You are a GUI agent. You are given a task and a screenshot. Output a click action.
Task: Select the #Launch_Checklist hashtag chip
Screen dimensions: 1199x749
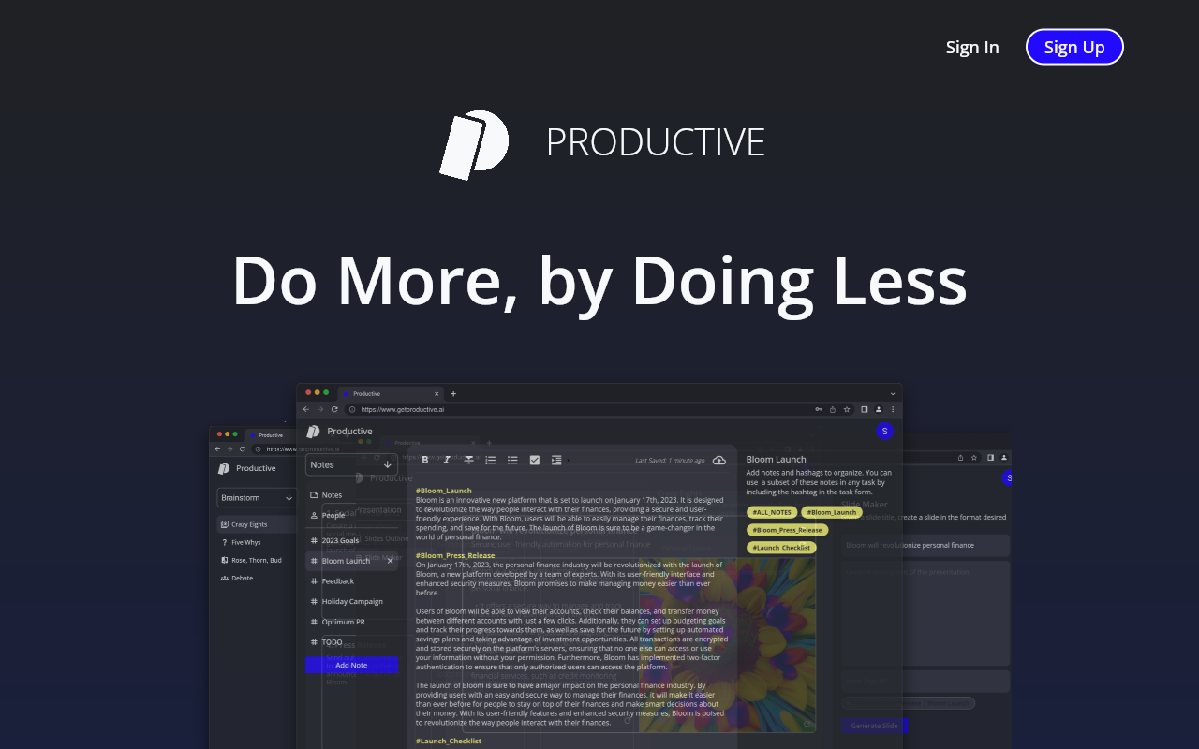tap(781, 548)
